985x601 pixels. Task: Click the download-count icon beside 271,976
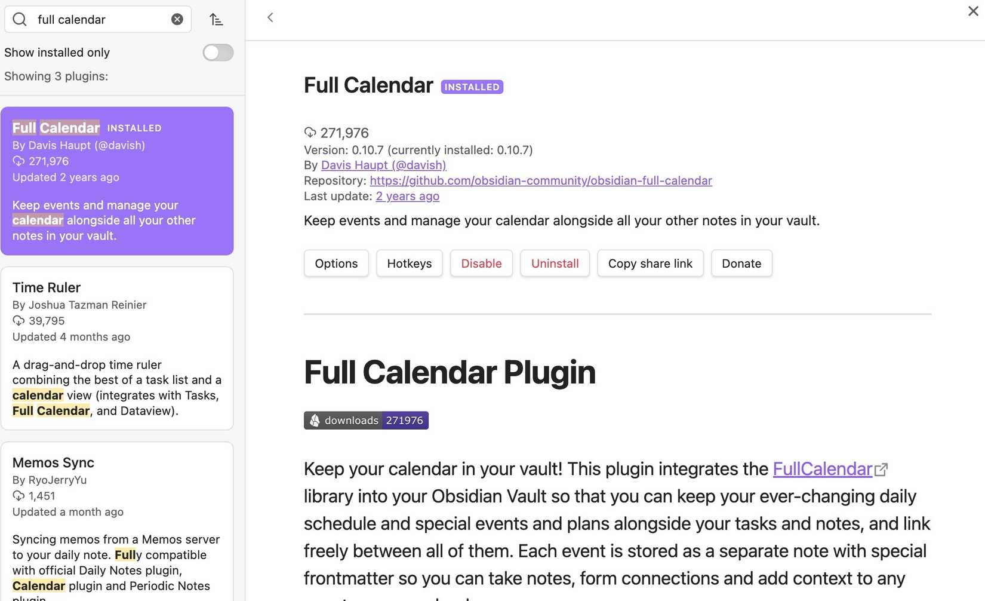tap(309, 133)
